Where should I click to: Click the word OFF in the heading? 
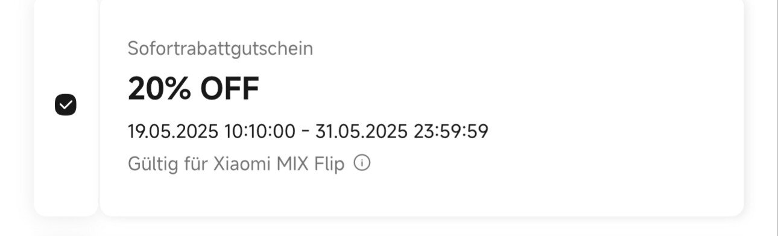(230, 89)
